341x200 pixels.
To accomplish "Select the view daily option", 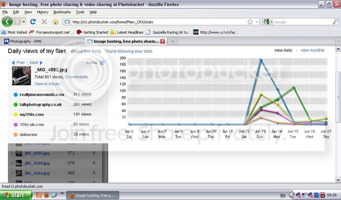I will pyautogui.click(x=283, y=50).
